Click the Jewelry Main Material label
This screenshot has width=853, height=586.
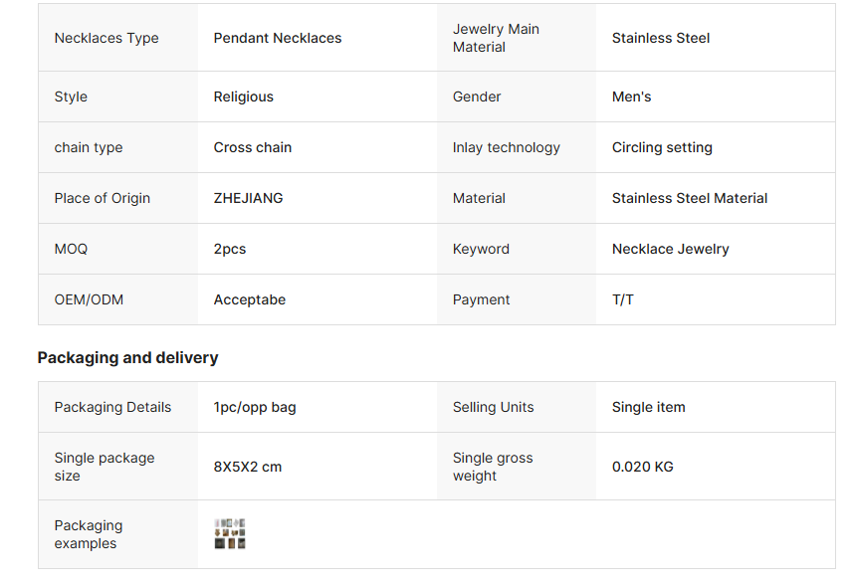[496, 38]
